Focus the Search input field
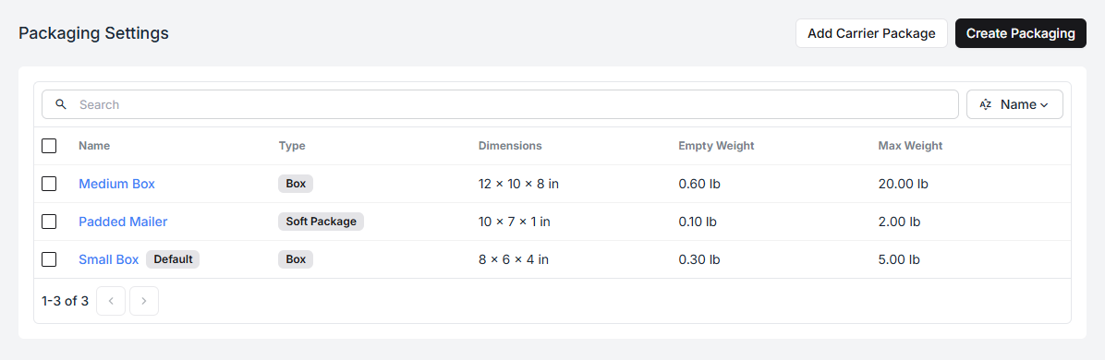The image size is (1105, 360). pos(500,104)
